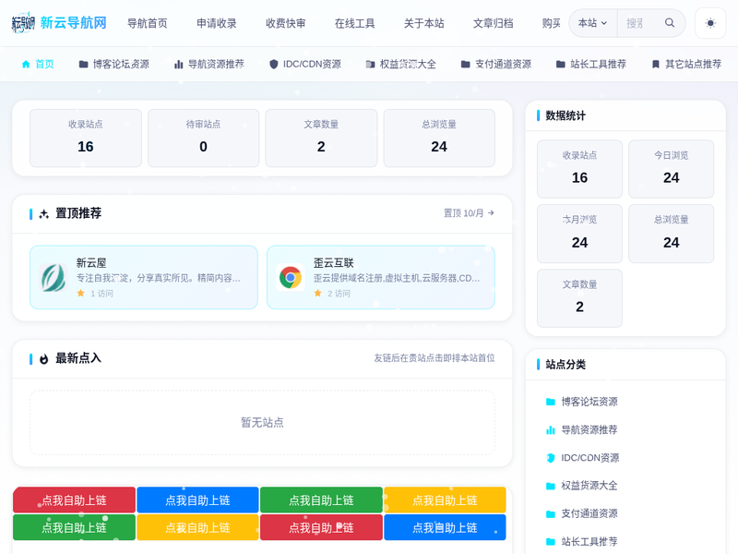Open 支付通道资源 in 站点分类 sidebar
Viewport: 738px width, 554px height.
coord(582,513)
